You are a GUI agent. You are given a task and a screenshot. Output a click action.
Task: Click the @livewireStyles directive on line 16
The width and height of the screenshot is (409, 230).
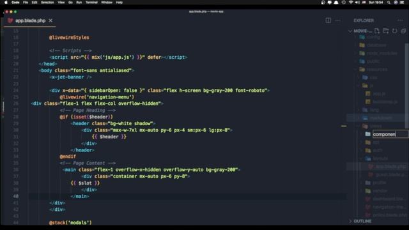pos(69,37)
